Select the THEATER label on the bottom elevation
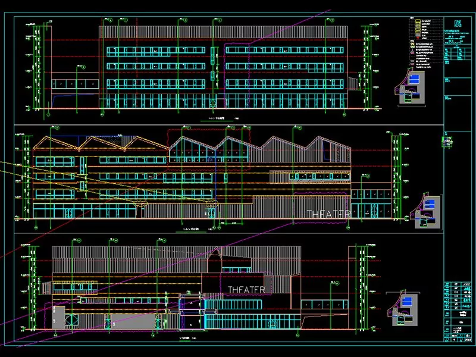 [246, 289]
